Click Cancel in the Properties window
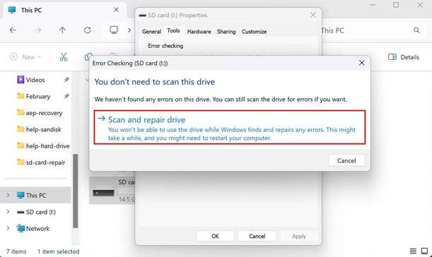The width and height of the screenshot is (432, 257). click(257, 236)
